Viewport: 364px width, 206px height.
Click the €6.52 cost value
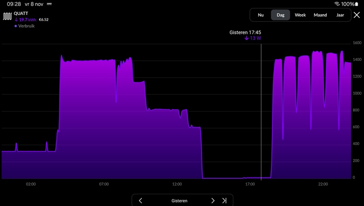[44, 20]
